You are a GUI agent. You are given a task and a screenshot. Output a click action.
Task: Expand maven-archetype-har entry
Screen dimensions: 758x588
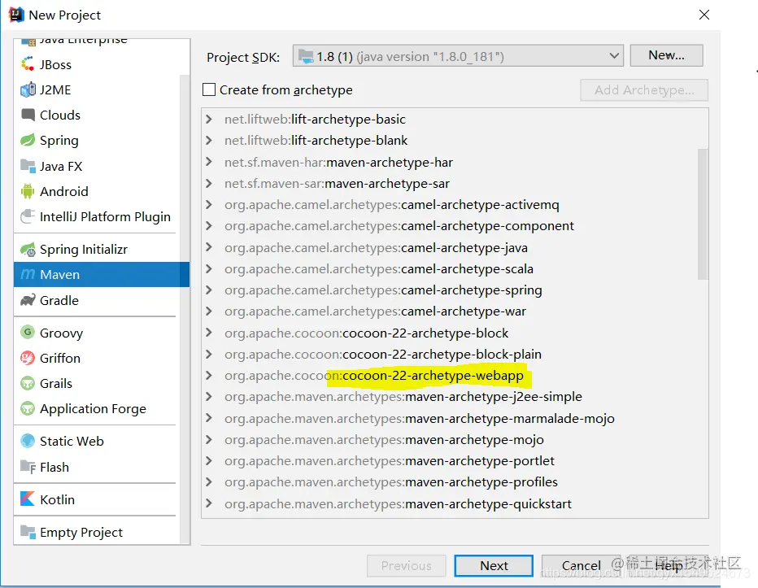209,162
